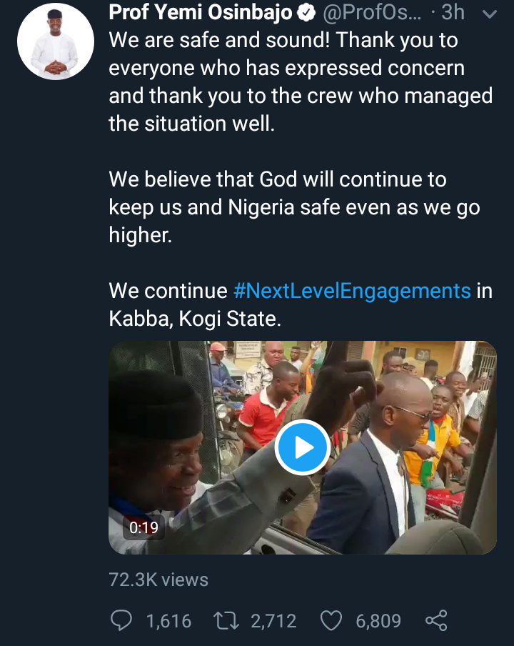Click the 72.3K views label
The height and width of the screenshot is (646, 514).
(x=158, y=580)
